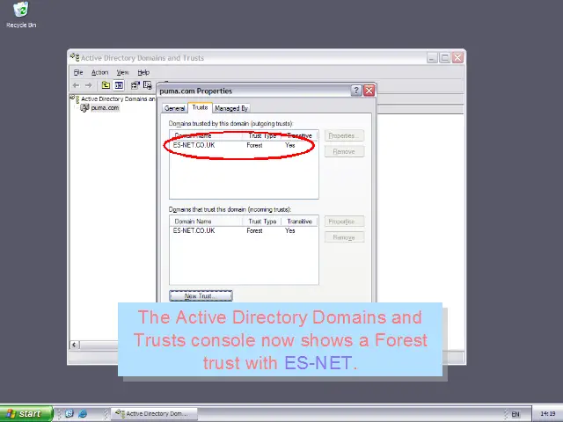
Task: Select Active Directory Domains and Trusts tree root
Action: tap(118, 98)
